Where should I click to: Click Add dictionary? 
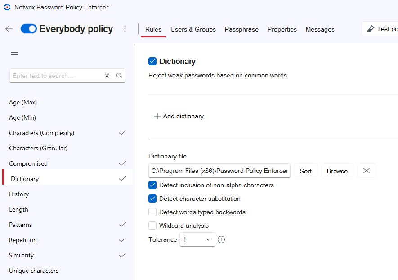(x=179, y=117)
